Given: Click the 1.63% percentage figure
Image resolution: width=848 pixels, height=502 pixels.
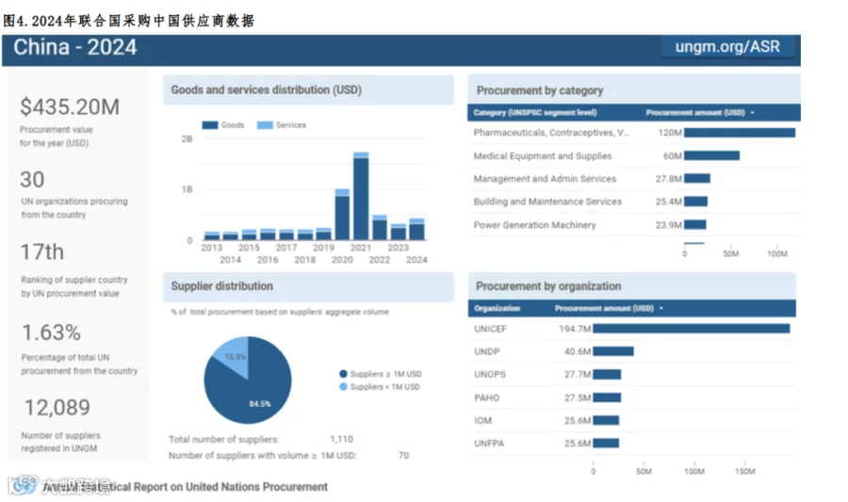Looking at the screenshot, I should [x=52, y=332].
